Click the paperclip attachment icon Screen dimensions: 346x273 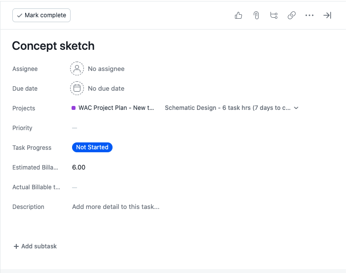click(x=256, y=15)
